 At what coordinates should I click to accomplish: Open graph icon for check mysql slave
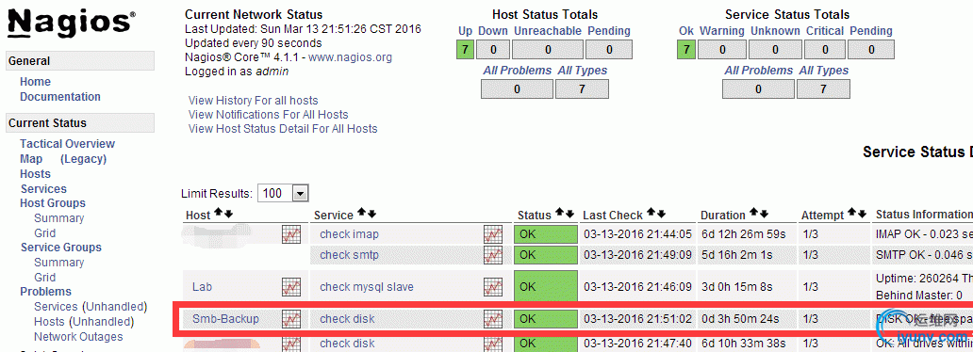pos(493,287)
